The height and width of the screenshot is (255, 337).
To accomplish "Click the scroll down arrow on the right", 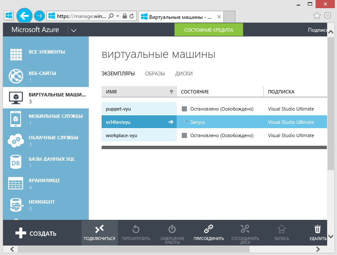I will pos(331,236).
